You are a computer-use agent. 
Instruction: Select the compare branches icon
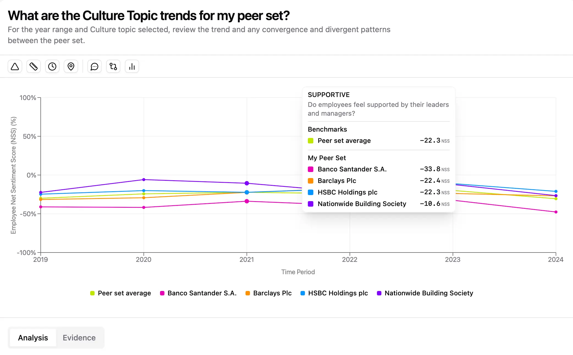pos(113,66)
